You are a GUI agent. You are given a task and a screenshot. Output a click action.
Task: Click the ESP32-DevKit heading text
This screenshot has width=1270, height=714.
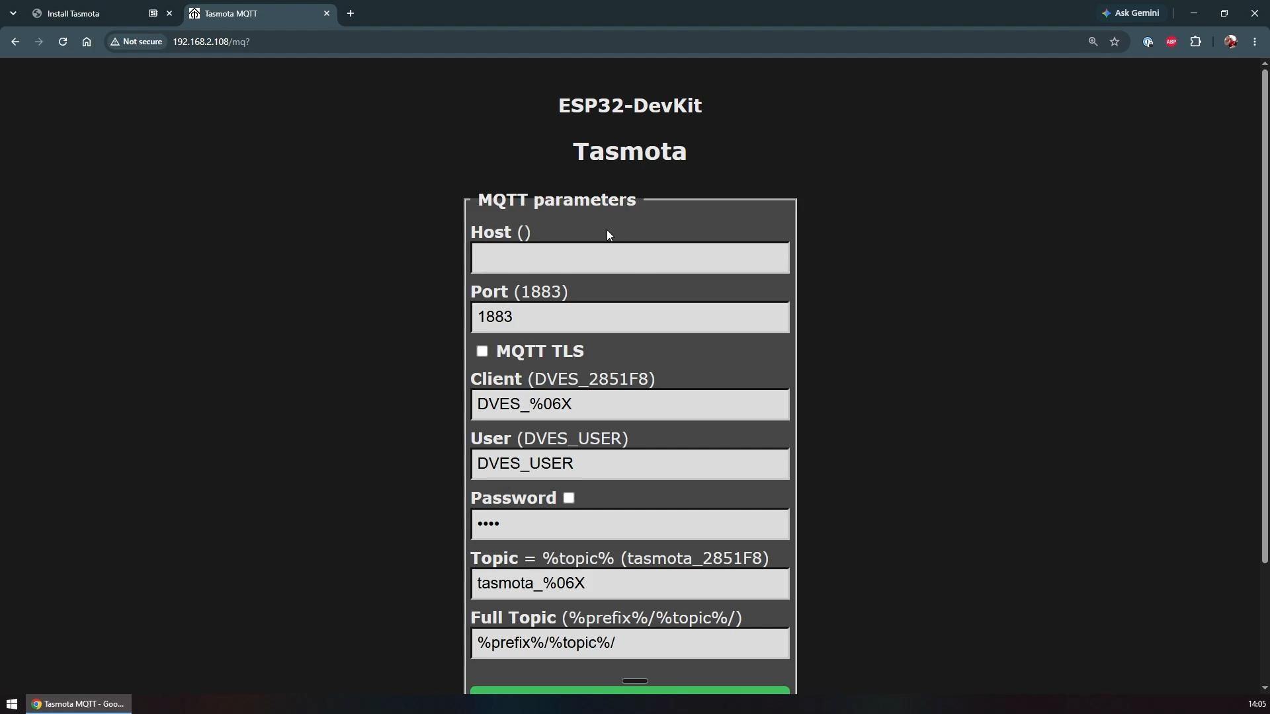point(630,106)
